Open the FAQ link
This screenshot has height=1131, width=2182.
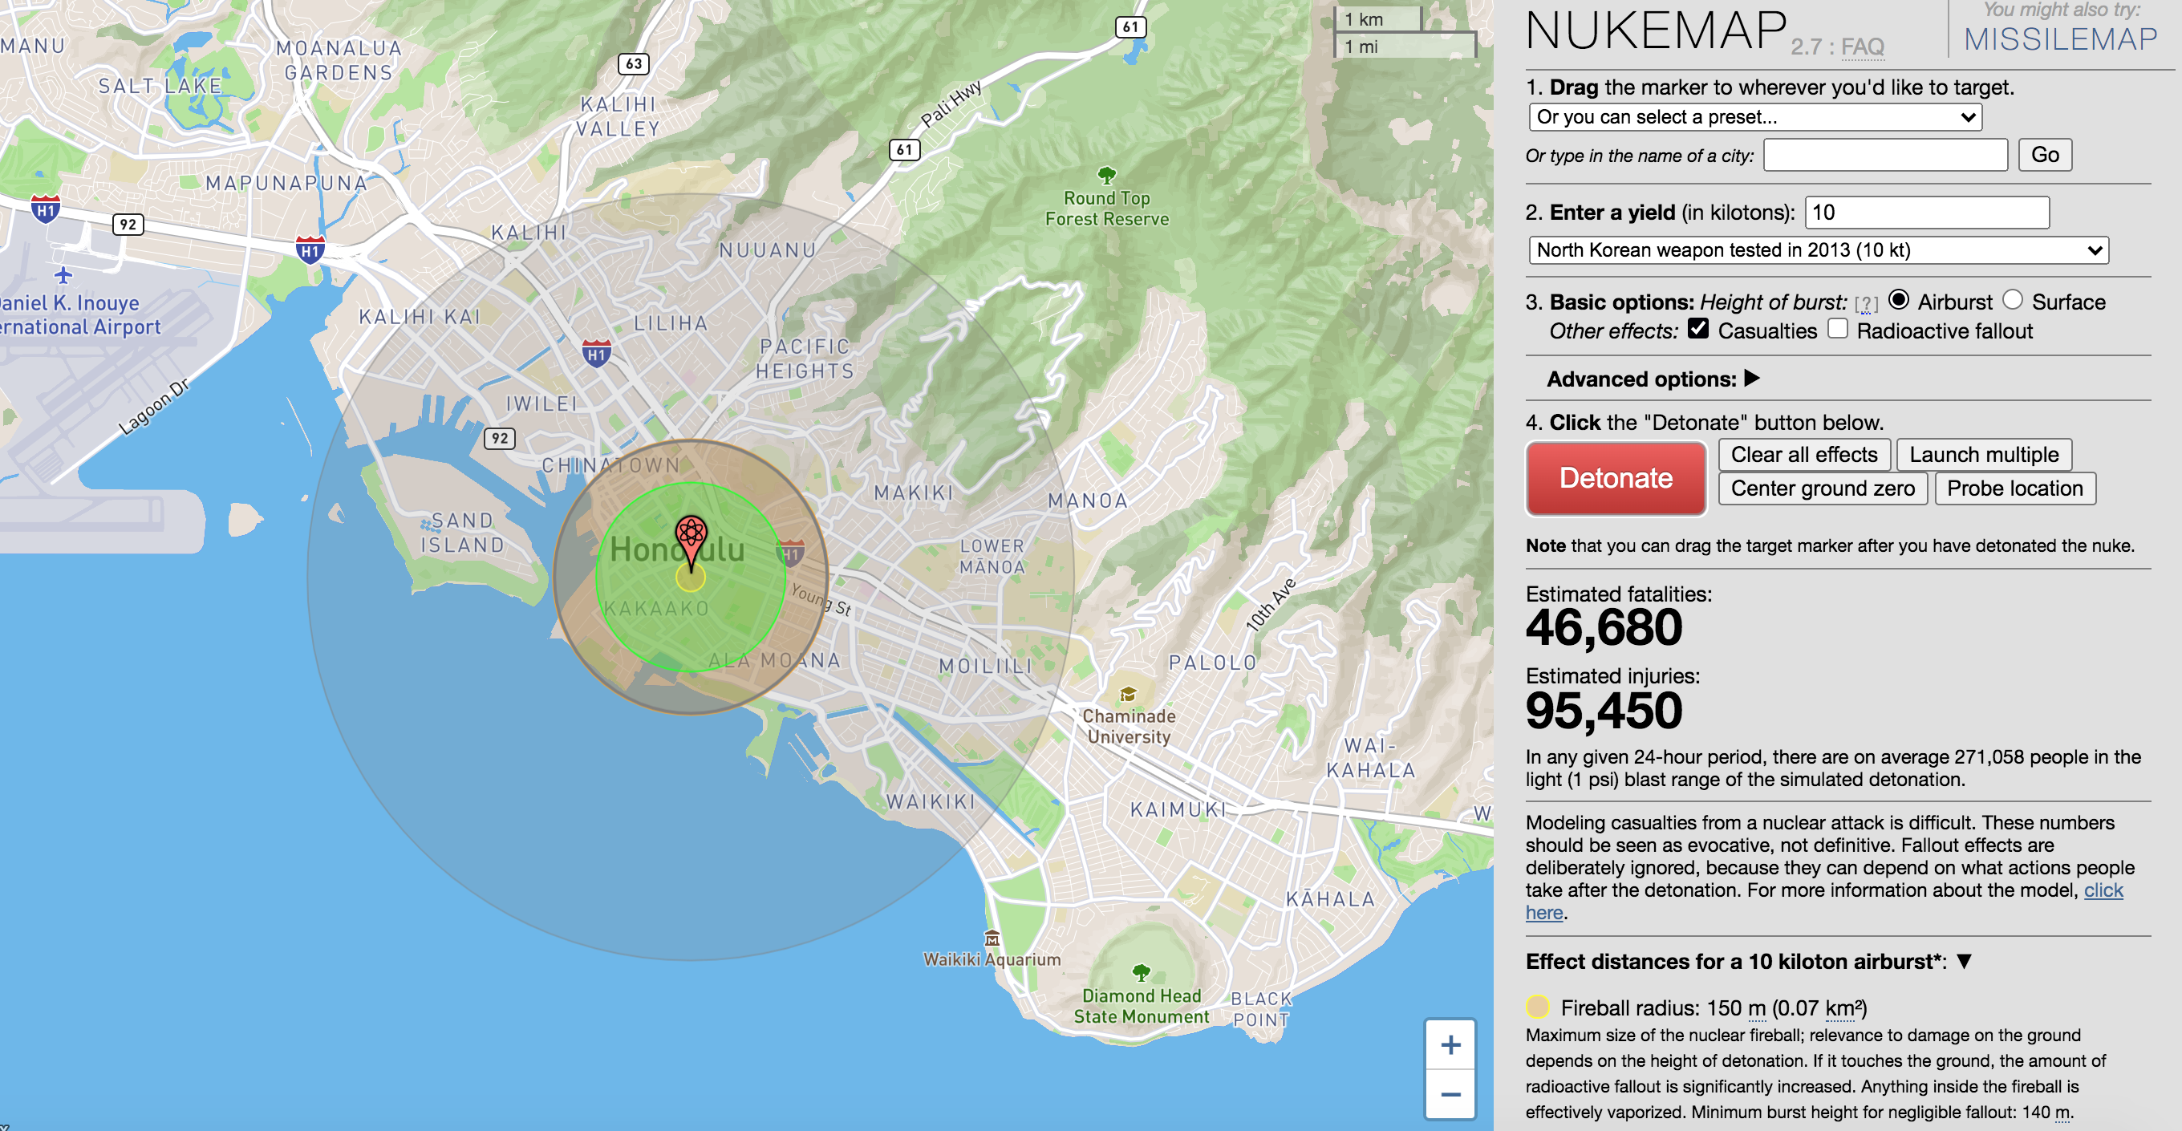1862,47
